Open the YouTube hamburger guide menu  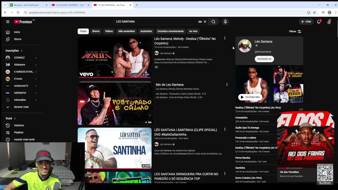coord(8,22)
